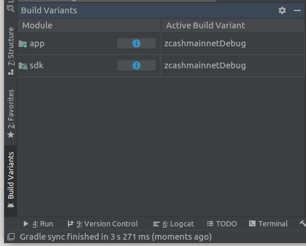Open the Version Control tool window
The image size is (306, 246).
coord(103,224)
